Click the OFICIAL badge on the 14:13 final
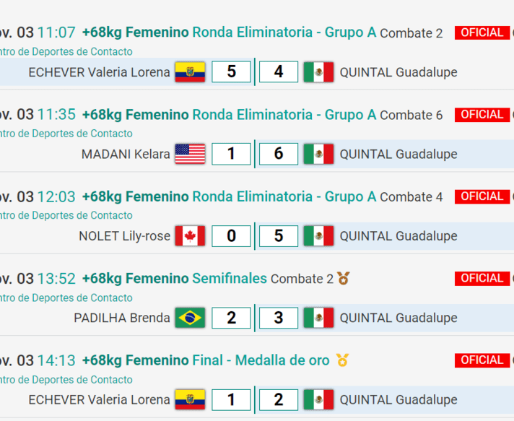 (x=482, y=360)
